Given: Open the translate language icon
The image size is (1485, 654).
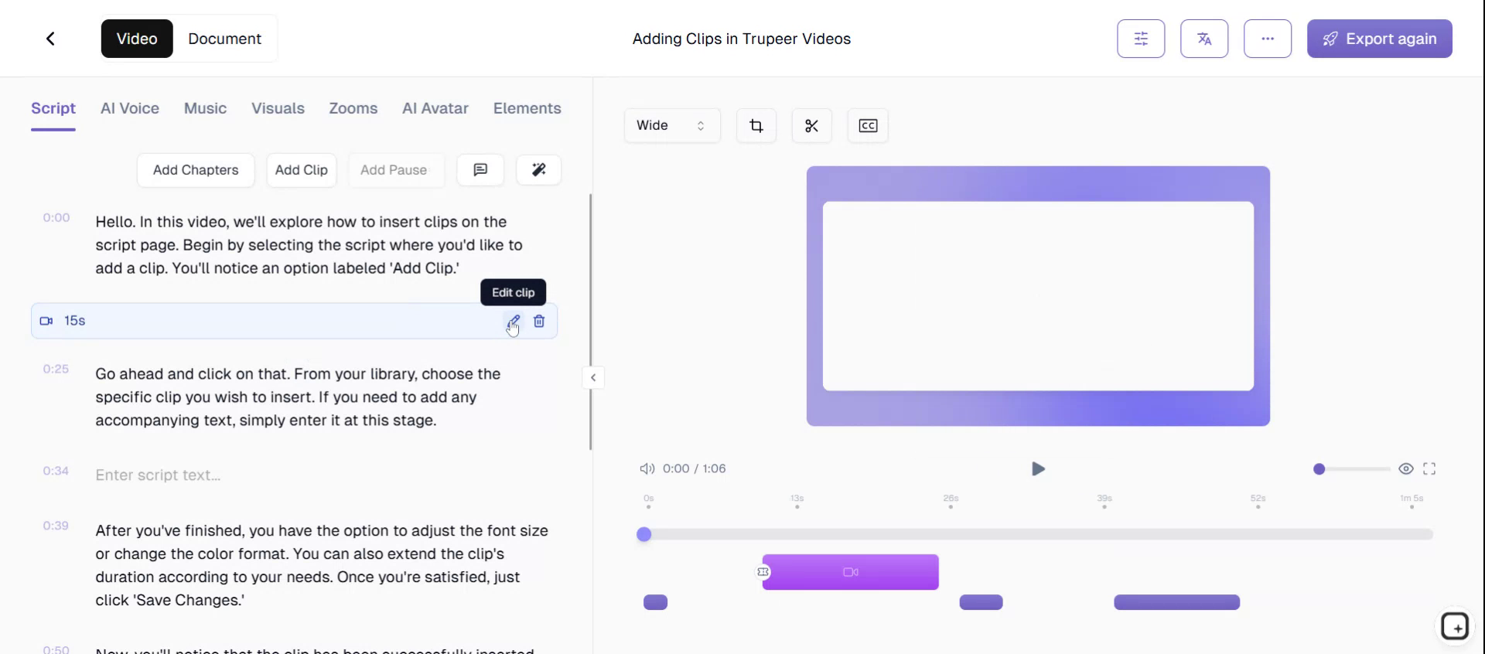Looking at the screenshot, I should click(x=1204, y=39).
